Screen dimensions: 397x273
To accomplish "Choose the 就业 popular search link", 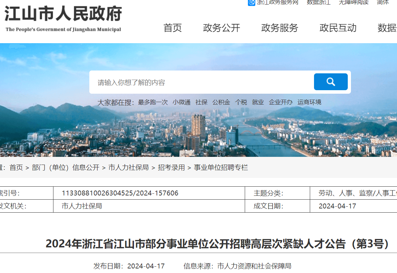I will (258, 102).
